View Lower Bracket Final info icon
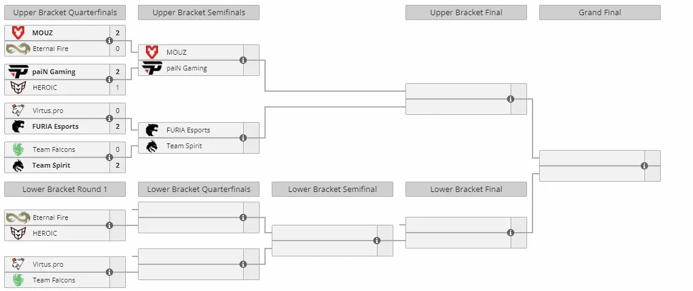Image resolution: width=693 pixels, height=291 pixels. 511,233
